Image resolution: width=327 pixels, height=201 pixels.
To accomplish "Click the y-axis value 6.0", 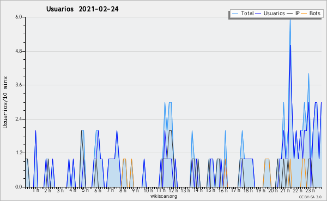I will click(x=19, y=17).
